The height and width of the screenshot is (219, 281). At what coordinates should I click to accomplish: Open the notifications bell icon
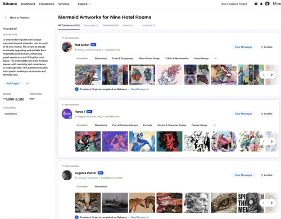point(261,4)
